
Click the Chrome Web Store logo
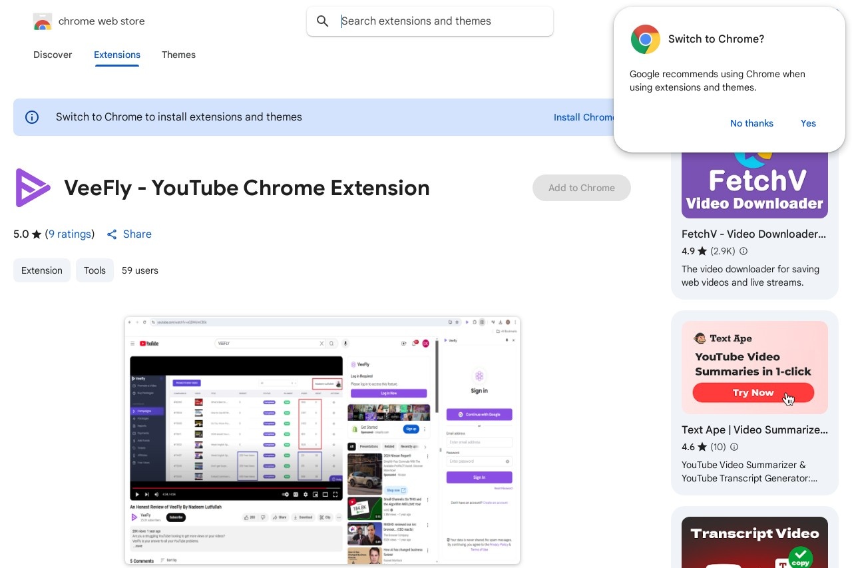tap(42, 21)
